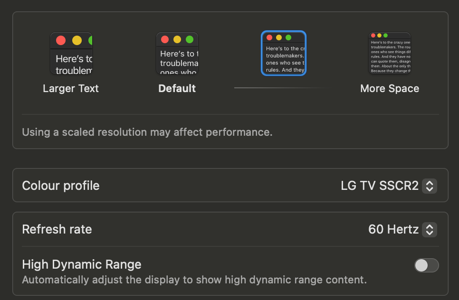This screenshot has height=300, width=459.
Task: Click the Colour profile up-down chevron arrows
Action: [430, 186]
